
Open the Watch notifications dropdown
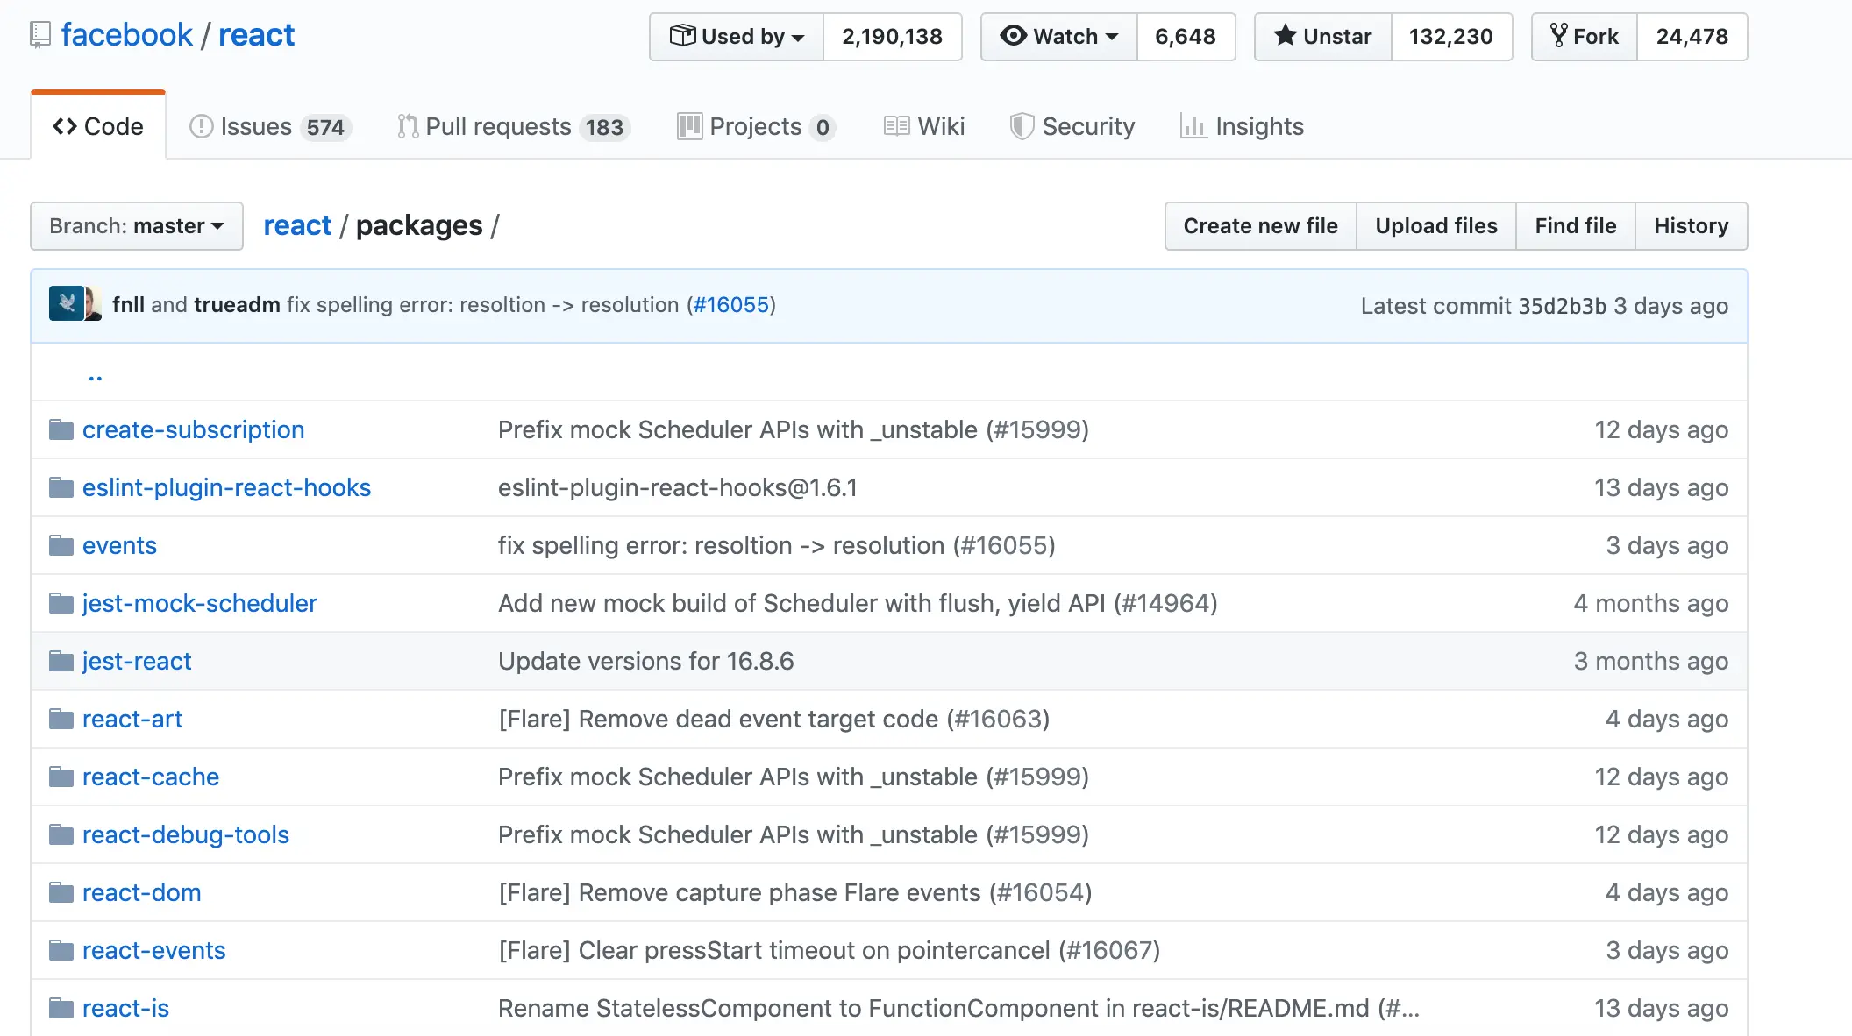pos(1059,37)
